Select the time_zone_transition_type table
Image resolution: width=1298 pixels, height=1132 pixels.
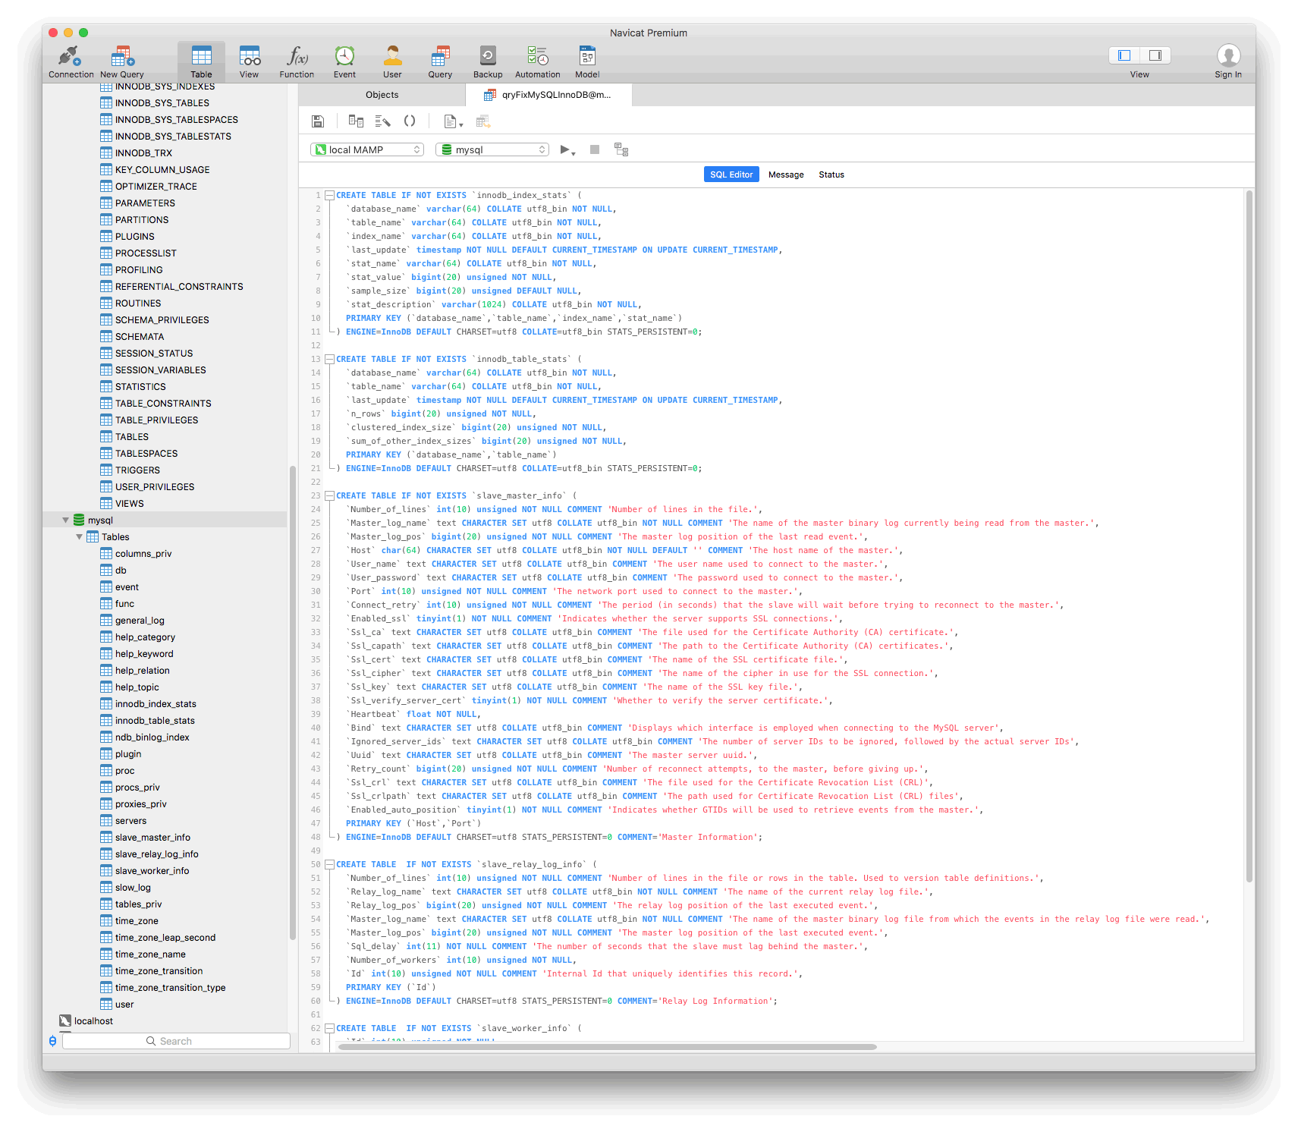pos(170,988)
